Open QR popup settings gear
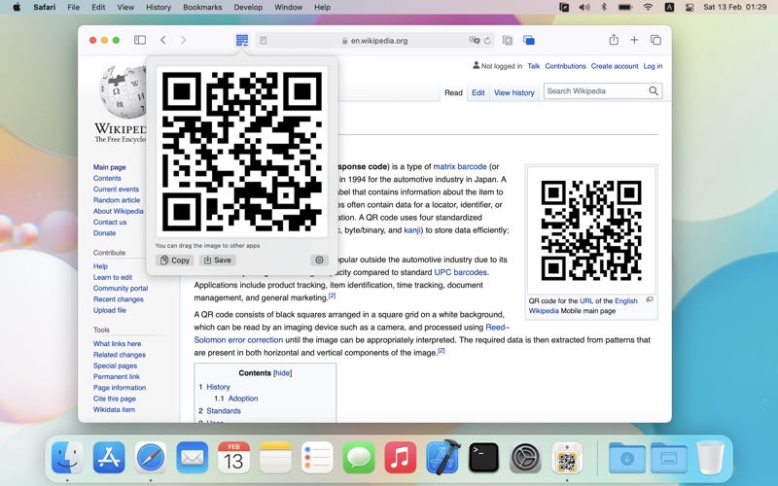The width and height of the screenshot is (778, 486). pos(319,260)
